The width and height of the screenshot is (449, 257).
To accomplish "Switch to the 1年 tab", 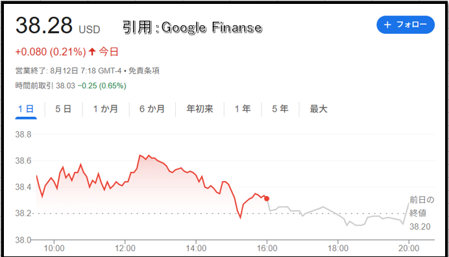I will click(x=243, y=109).
